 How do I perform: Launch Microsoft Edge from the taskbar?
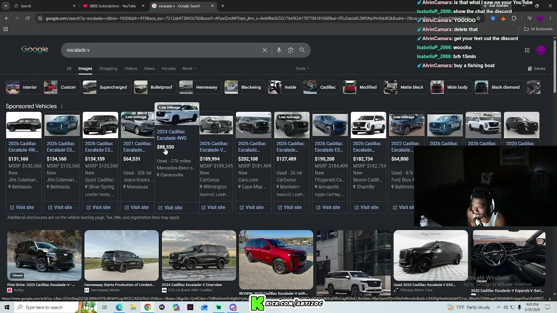pyautogui.click(x=119, y=307)
